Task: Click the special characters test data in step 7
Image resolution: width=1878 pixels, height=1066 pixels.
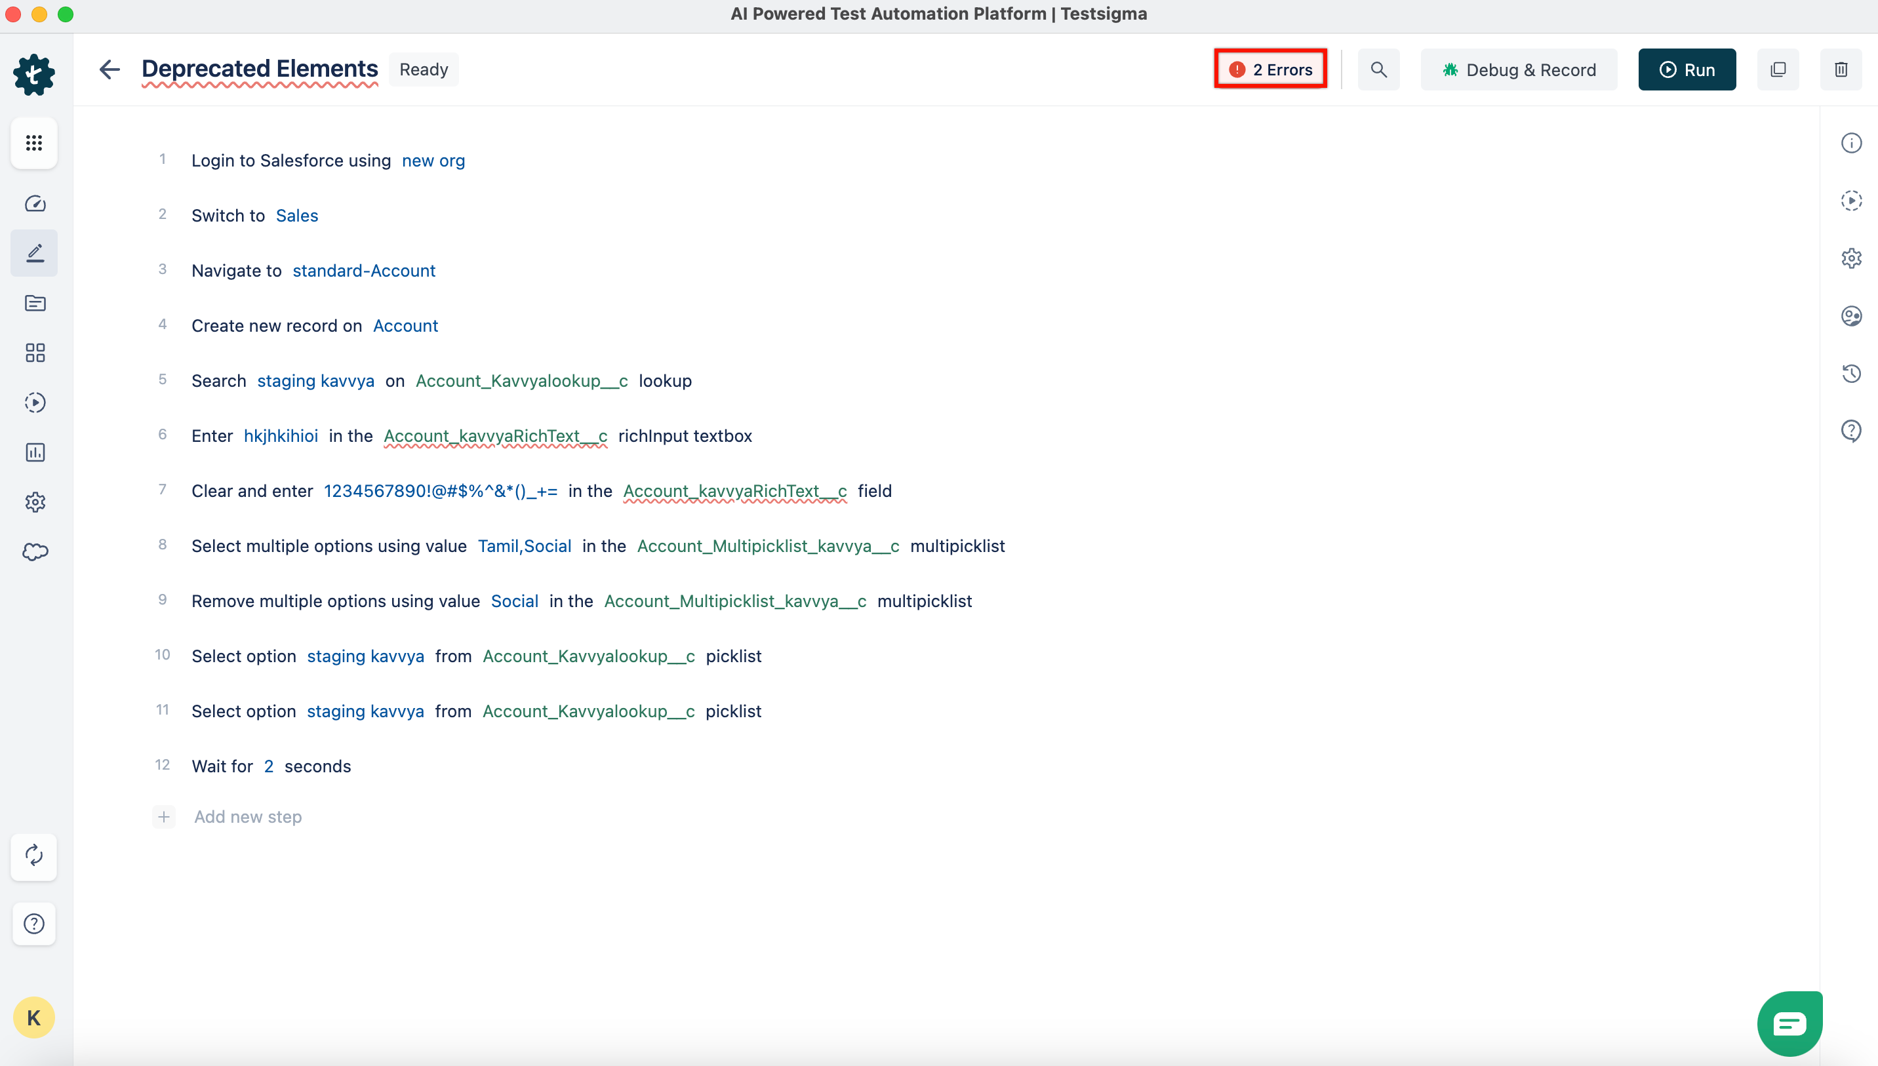Action: (441, 491)
